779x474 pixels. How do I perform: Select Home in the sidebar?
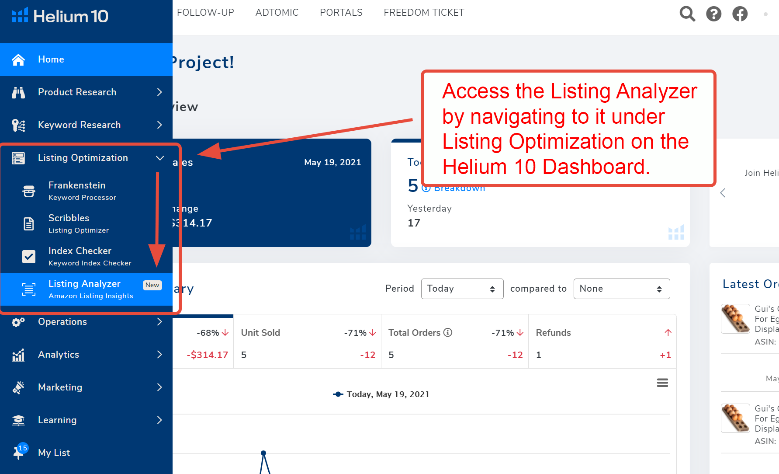click(x=86, y=59)
